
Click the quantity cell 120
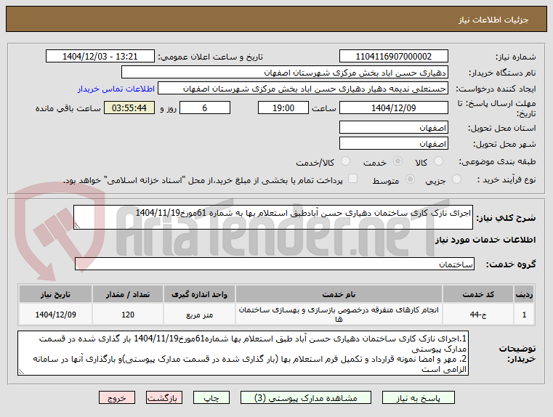[x=128, y=315]
